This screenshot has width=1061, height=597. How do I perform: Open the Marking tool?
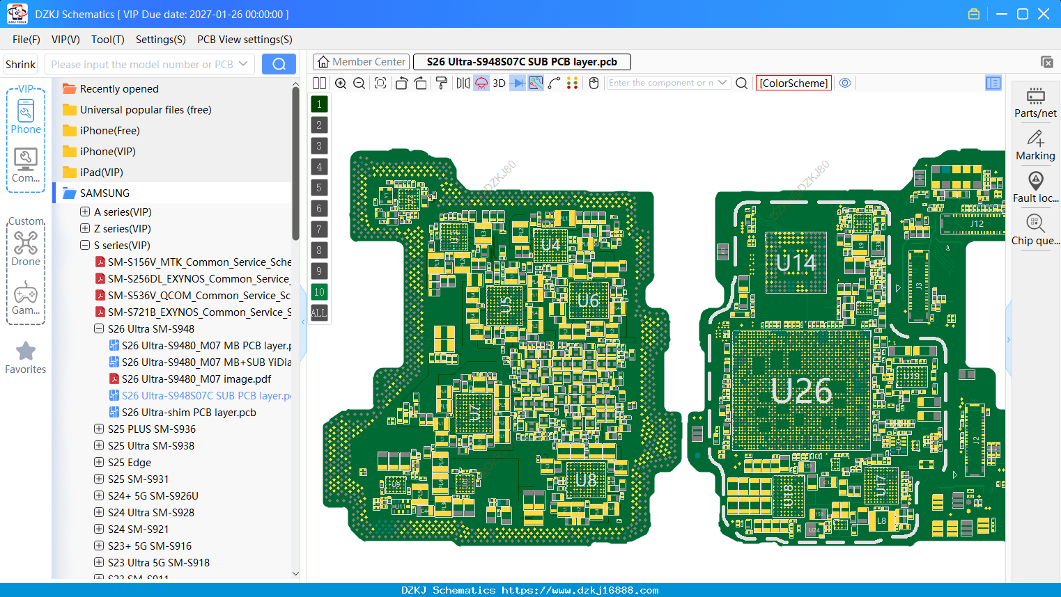click(x=1035, y=145)
